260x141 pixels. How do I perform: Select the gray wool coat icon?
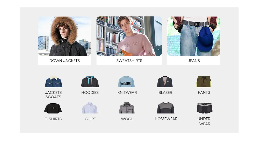point(127,108)
